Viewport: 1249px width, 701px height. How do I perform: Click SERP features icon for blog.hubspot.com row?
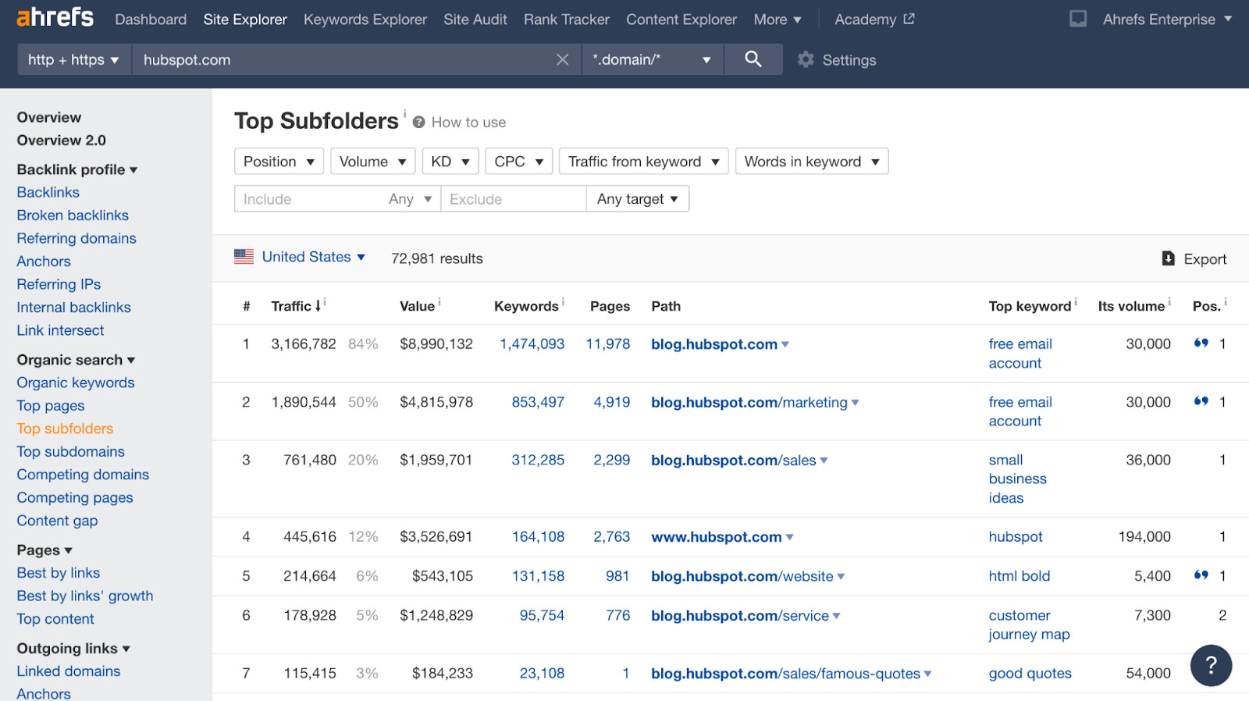1201,343
